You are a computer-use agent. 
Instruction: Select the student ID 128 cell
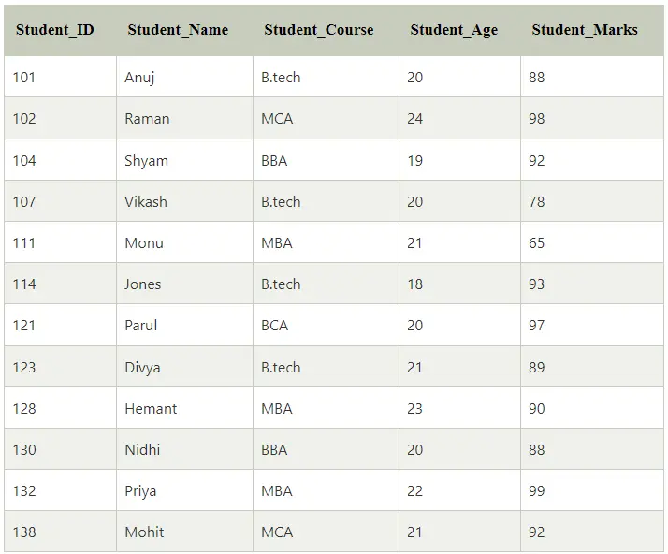point(60,409)
